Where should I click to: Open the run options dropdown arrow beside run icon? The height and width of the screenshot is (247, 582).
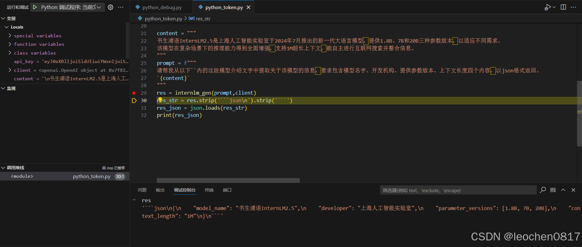(554, 7)
